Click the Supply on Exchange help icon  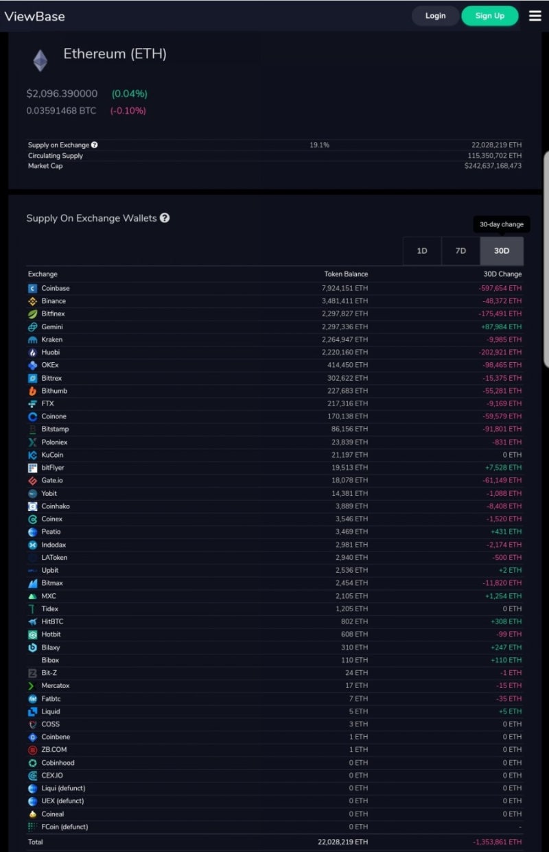[x=94, y=145]
